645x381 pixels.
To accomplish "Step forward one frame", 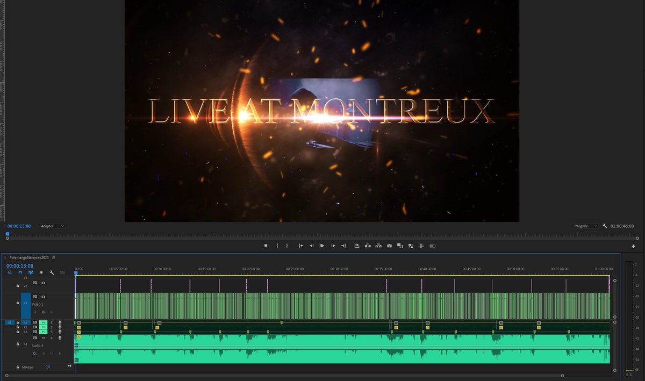I will coord(333,246).
